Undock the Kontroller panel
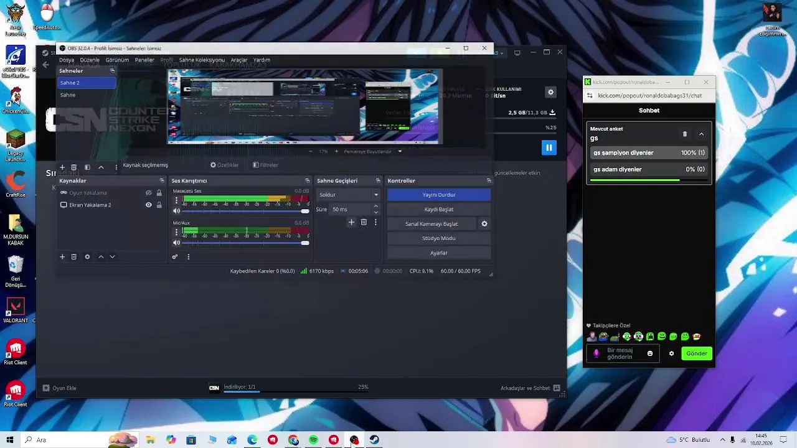Image resolution: width=797 pixels, height=448 pixels. click(x=489, y=180)
